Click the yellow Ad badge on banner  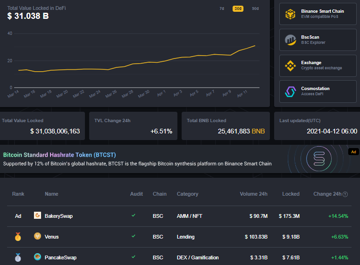click(353, 152)
